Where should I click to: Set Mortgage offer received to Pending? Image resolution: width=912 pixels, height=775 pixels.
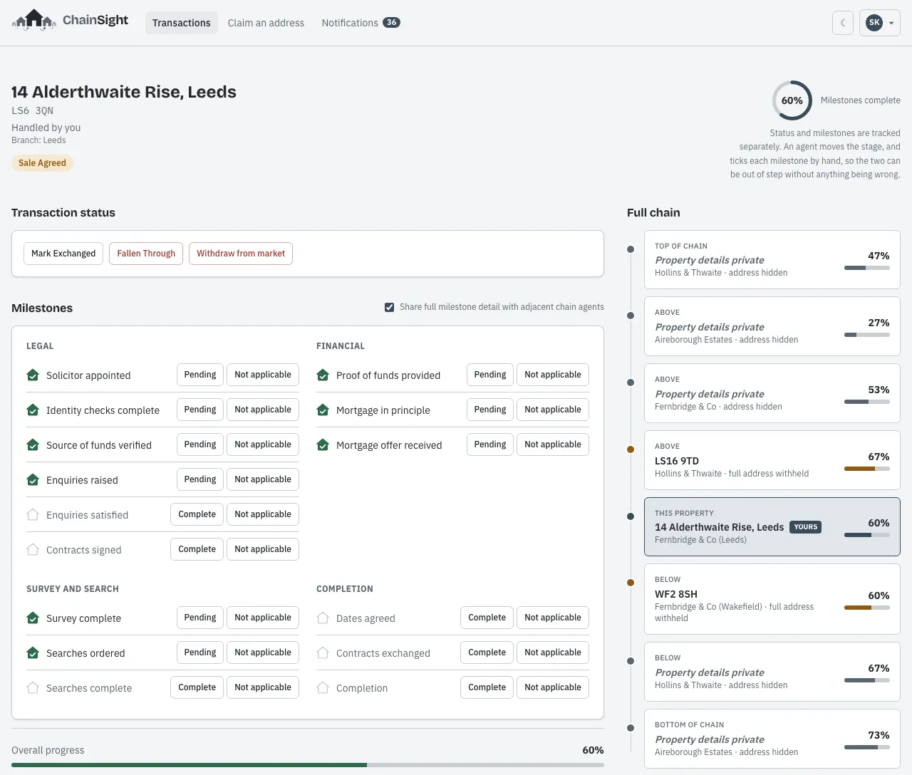(x=490, y=444)
